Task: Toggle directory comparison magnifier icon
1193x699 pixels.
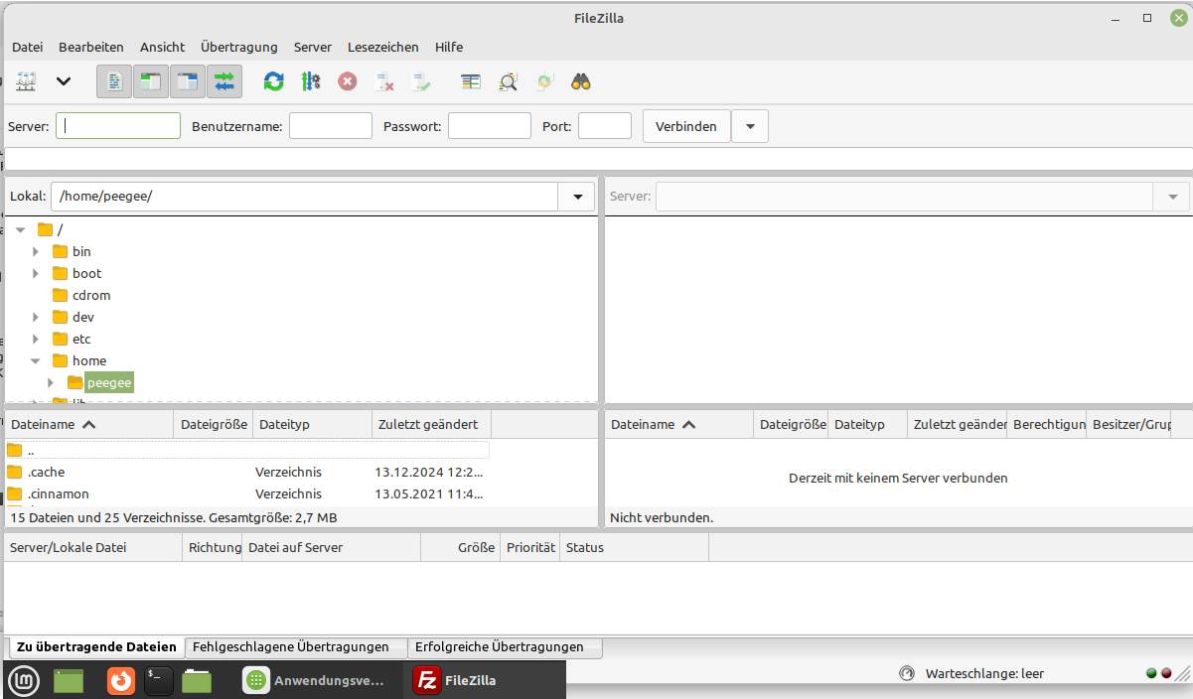Action: point(508,81)
